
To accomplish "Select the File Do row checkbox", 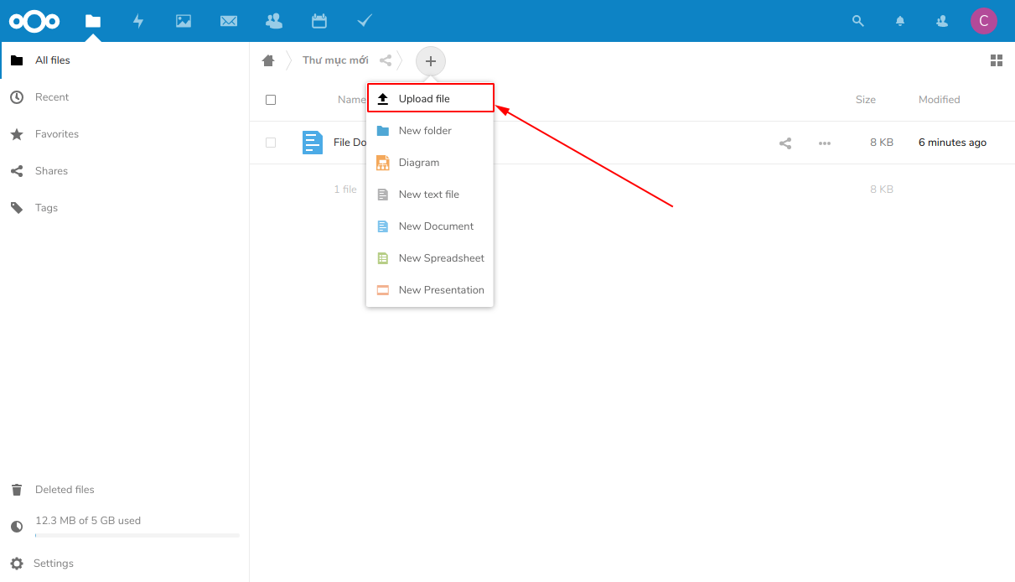I will pyautogui.click(x=271, y=143).
